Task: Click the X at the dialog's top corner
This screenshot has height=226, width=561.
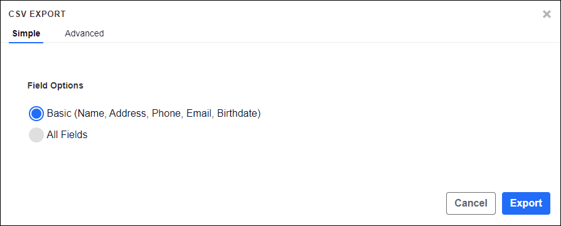Action: click(x=547, y=14)
